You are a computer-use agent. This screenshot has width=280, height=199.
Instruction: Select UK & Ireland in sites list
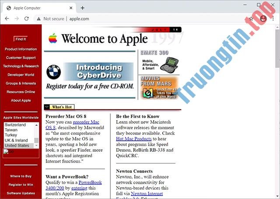19,140
